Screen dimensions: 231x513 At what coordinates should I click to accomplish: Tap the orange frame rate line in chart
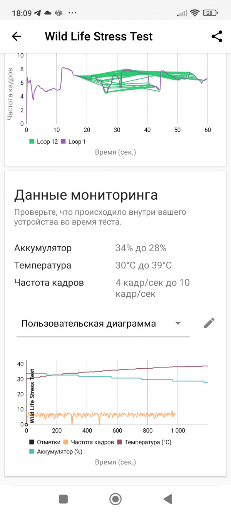tap(101, 415)
